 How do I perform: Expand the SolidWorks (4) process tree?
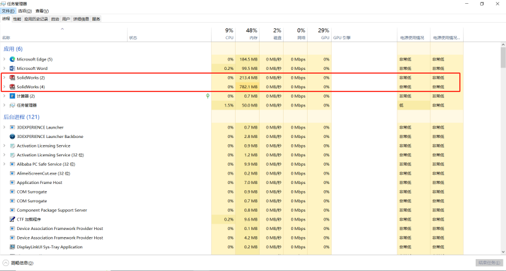tap(4, 86)
